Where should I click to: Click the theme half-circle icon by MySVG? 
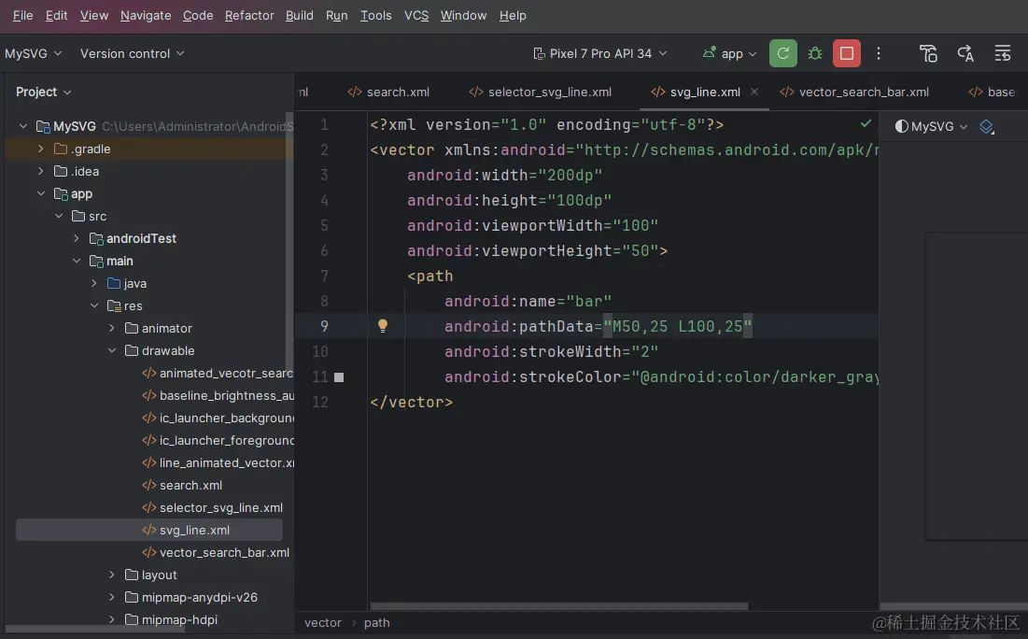tap(901, 126)
